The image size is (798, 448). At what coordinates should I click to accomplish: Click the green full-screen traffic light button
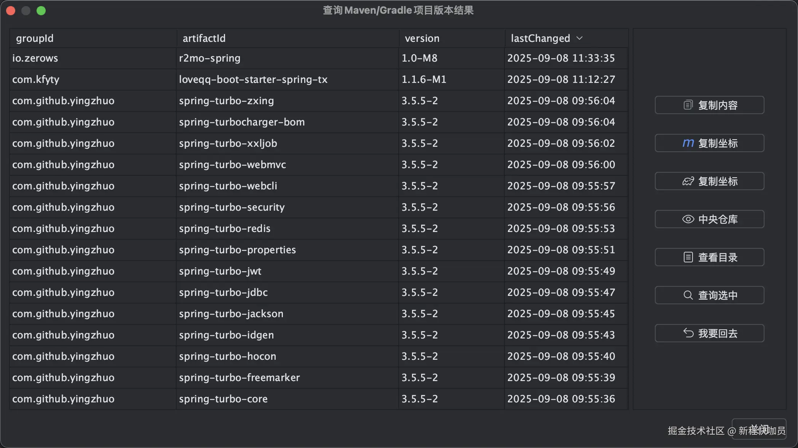(41, 11)
